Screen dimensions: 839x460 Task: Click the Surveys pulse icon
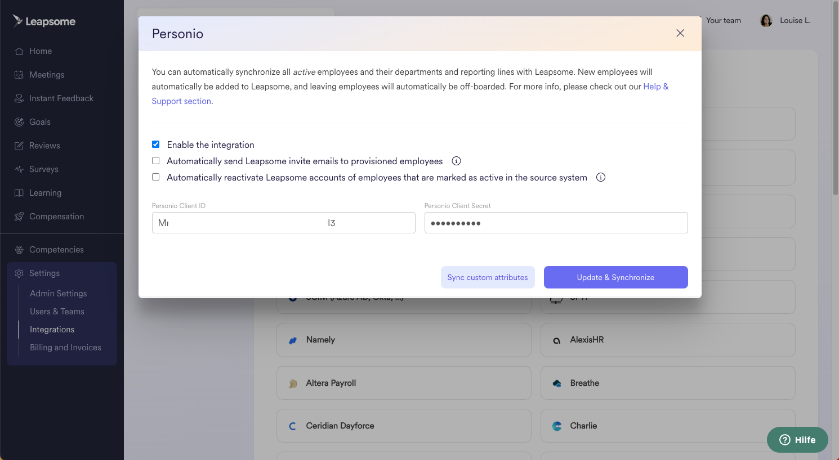coord(19,169)
